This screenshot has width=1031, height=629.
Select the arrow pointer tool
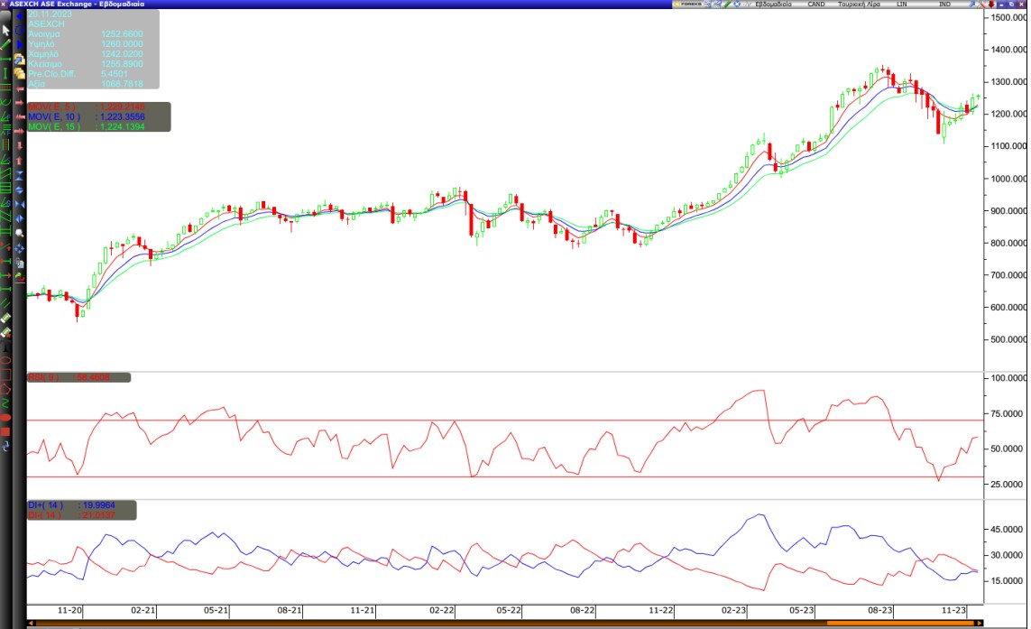tap(6, 31)
